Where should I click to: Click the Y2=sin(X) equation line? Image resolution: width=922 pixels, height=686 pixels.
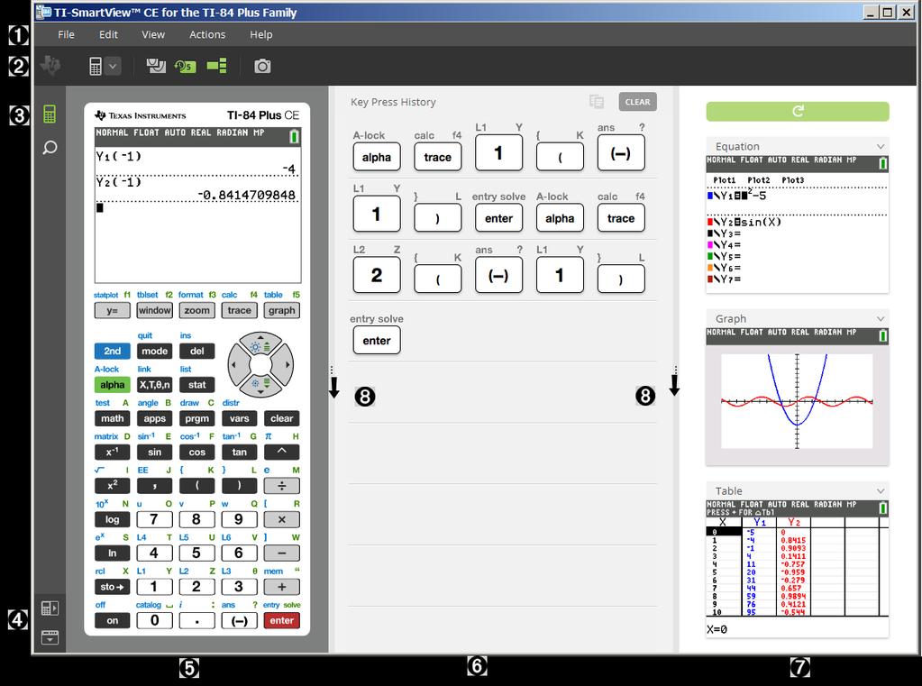point(747,222)
